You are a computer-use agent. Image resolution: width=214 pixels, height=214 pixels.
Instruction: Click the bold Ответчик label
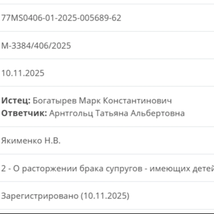pyautogui.click(x=24, y=113)
